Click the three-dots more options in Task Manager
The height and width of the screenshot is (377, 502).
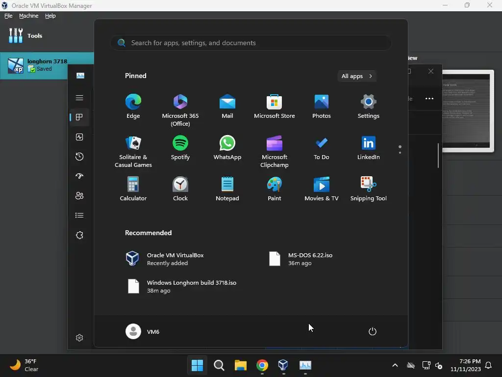[429, 98]
